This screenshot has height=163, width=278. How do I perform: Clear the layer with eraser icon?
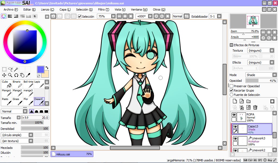coord(248,107)
